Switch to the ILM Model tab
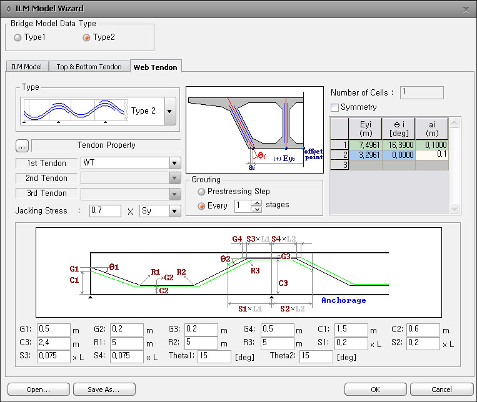Viewport: 477px width, 402px height. pyautogui.click(x=26, y=67)
